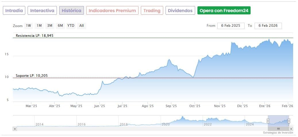Click the navigator scrollbar right arrow
The image size is (298, 137).
(x=291, y=129)
